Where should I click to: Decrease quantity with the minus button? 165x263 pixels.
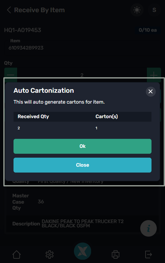tap(11, 75)
